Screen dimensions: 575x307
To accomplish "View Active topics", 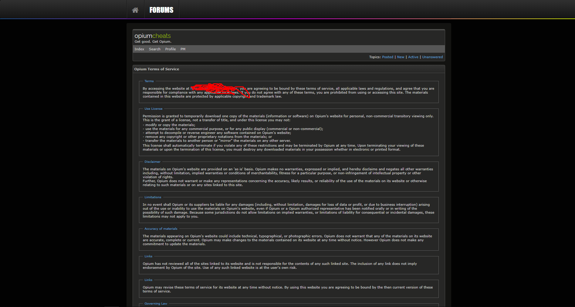I will pyautogui.click(x=413, y=57).
